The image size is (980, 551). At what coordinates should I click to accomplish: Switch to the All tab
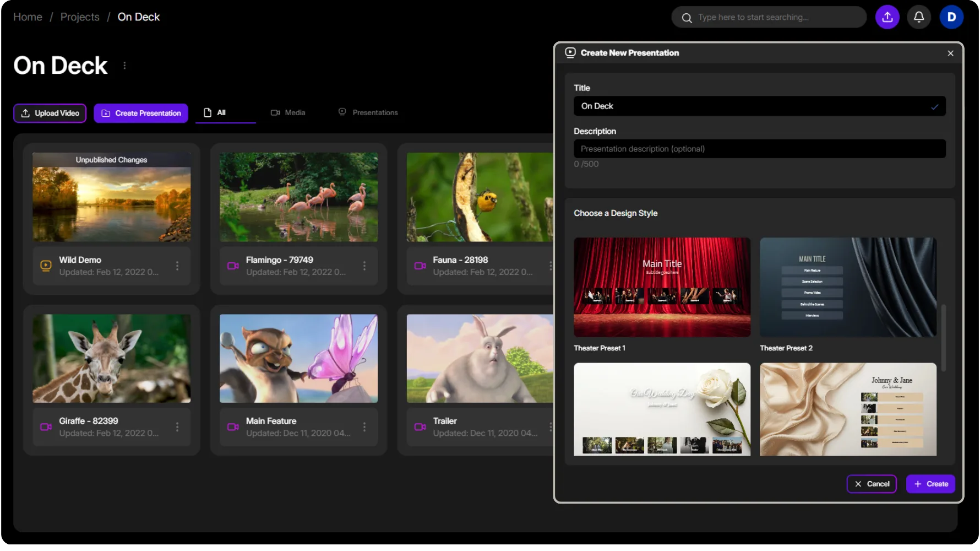[x=226, y=112]
